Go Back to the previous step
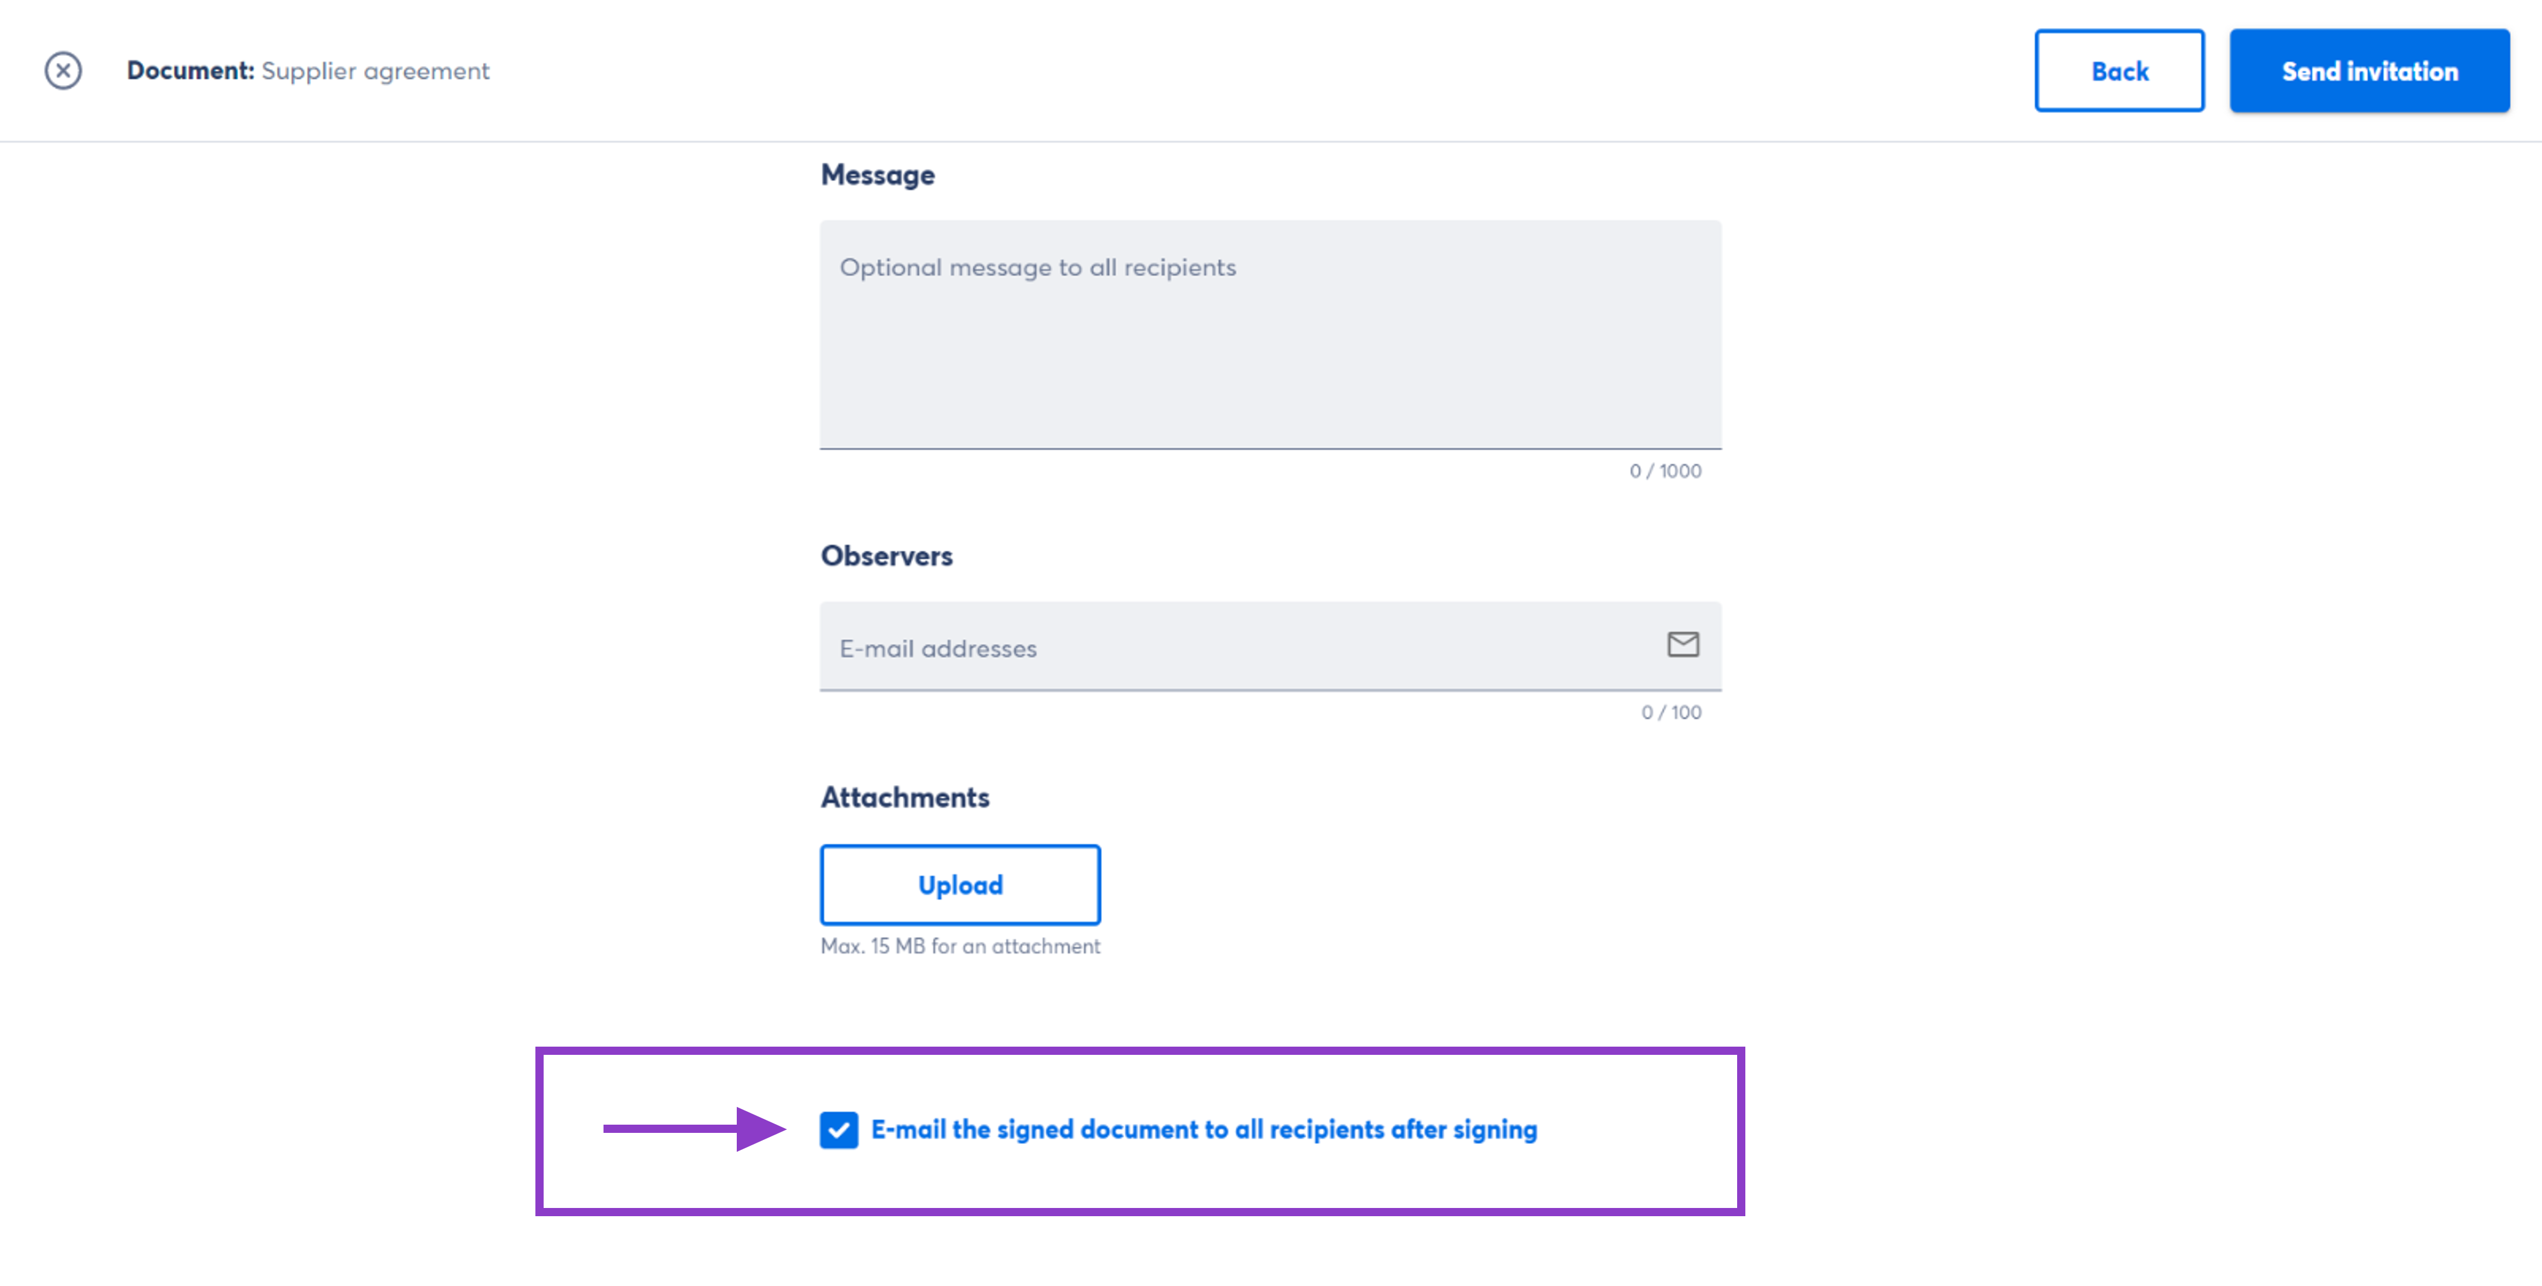Screen dimensions: 2542x1286 (x=2120, y=70)
